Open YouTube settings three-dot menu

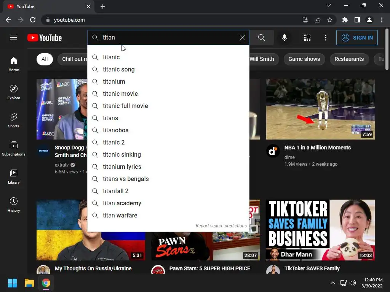[x=326, y=38]
